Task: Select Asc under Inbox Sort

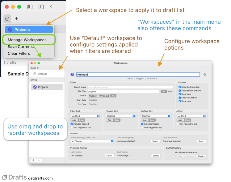Action: point(74,120)
